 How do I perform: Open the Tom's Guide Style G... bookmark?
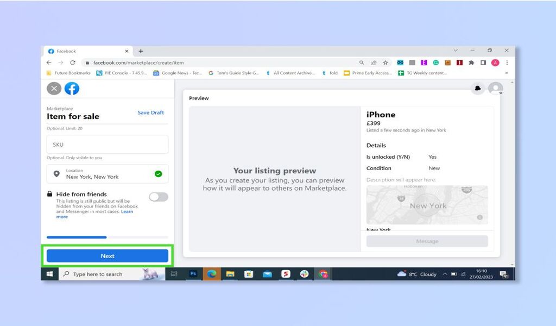pyautogui.click(x=233, y=73)
